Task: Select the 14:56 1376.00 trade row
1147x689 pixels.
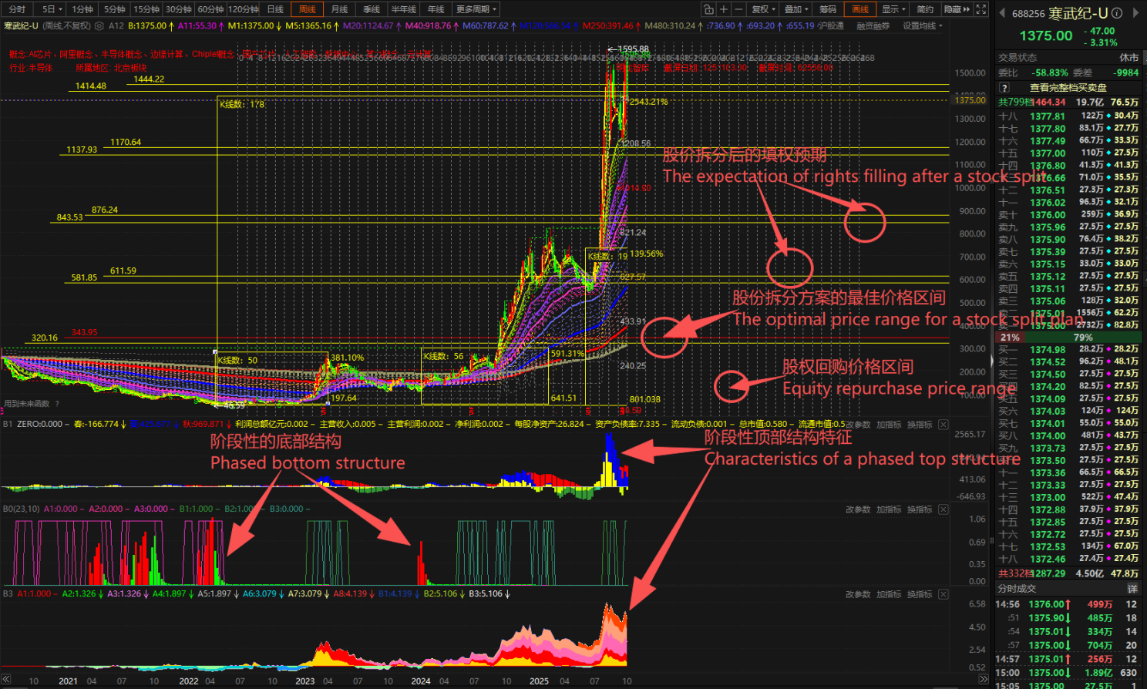Action: click(x=1068, y=604)
